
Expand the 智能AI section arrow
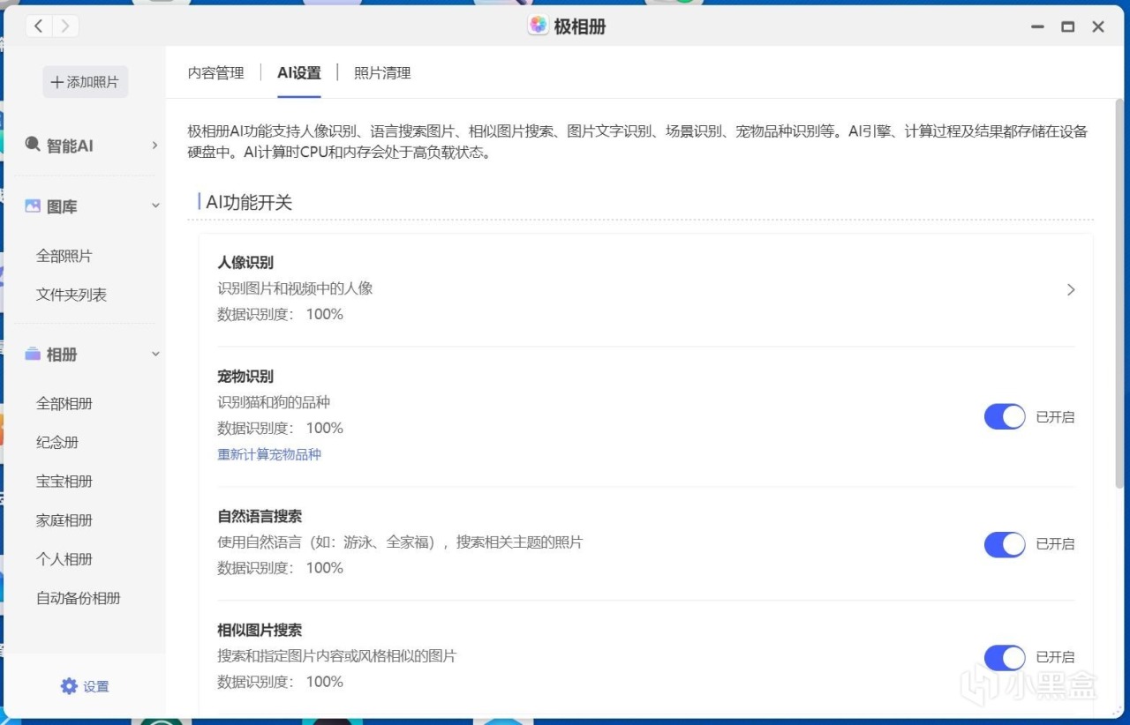pos(154,145)
